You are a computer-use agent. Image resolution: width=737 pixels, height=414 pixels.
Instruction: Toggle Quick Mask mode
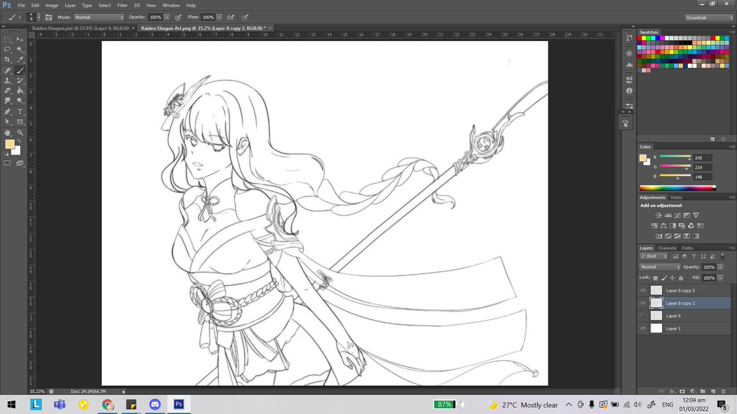pyautogui.click(x=7, y=163)
